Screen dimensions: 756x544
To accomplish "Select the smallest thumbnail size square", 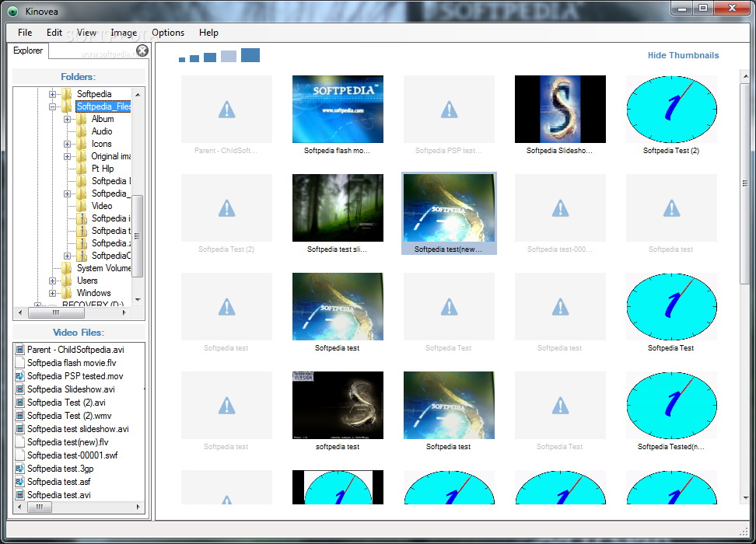I will pyautogui.click(x=182, y=60).
